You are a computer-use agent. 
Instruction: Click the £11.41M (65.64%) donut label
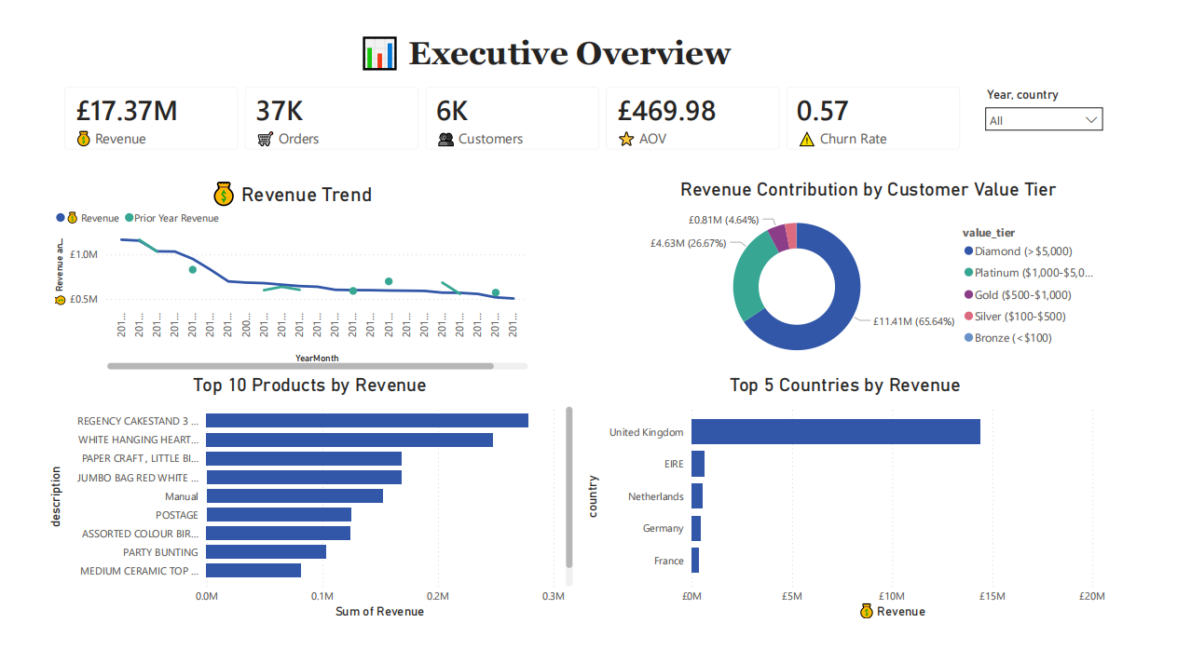pyautogui.click(x=914, y=321)
